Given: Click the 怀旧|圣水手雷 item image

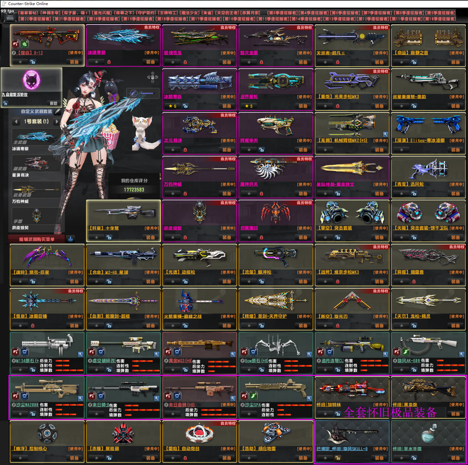Looking at the screenshot, I should (429, 434).
